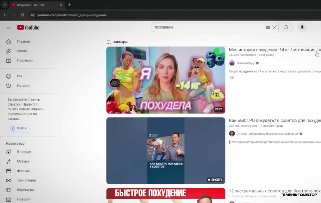Click the magnifier search button
321x203 pixels.
[x=286, y=27]
